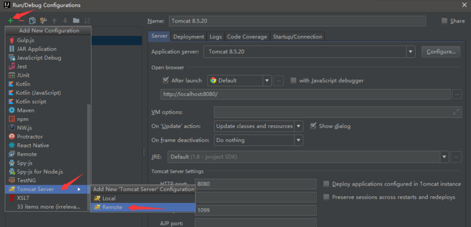
Task: Switch to the Deployment tab
Action: tap(188, 37)
